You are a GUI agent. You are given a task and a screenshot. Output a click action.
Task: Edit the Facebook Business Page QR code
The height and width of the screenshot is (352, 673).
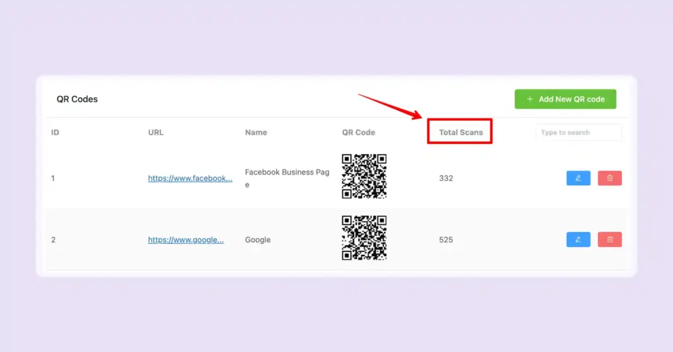tap(578, 178)
